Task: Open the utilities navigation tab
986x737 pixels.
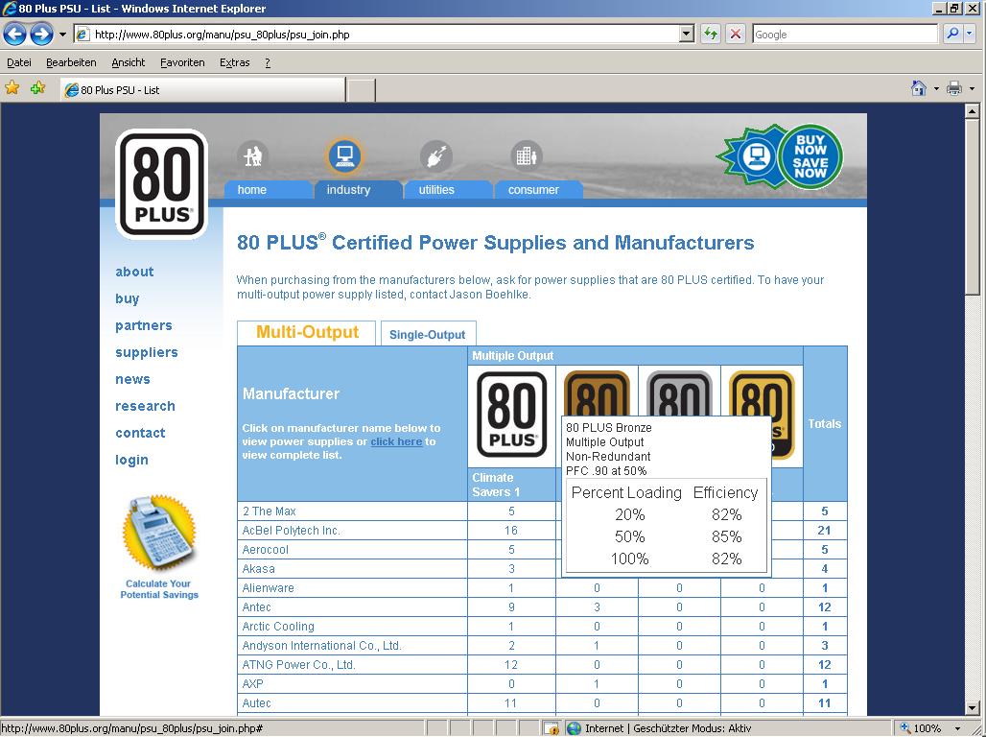Action: [448, 189]
